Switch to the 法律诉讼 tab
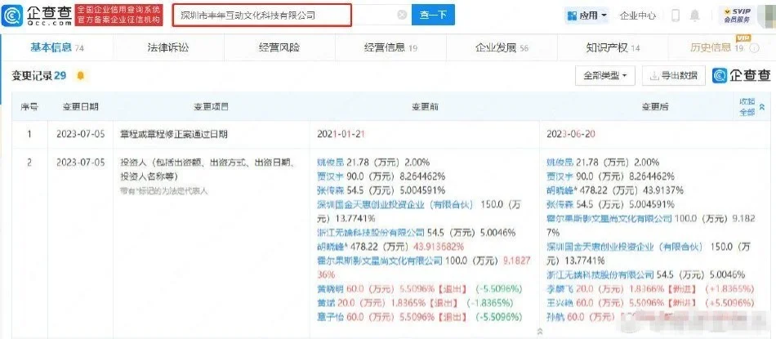Viewport: 776px width, 339px height. [168, 47]
